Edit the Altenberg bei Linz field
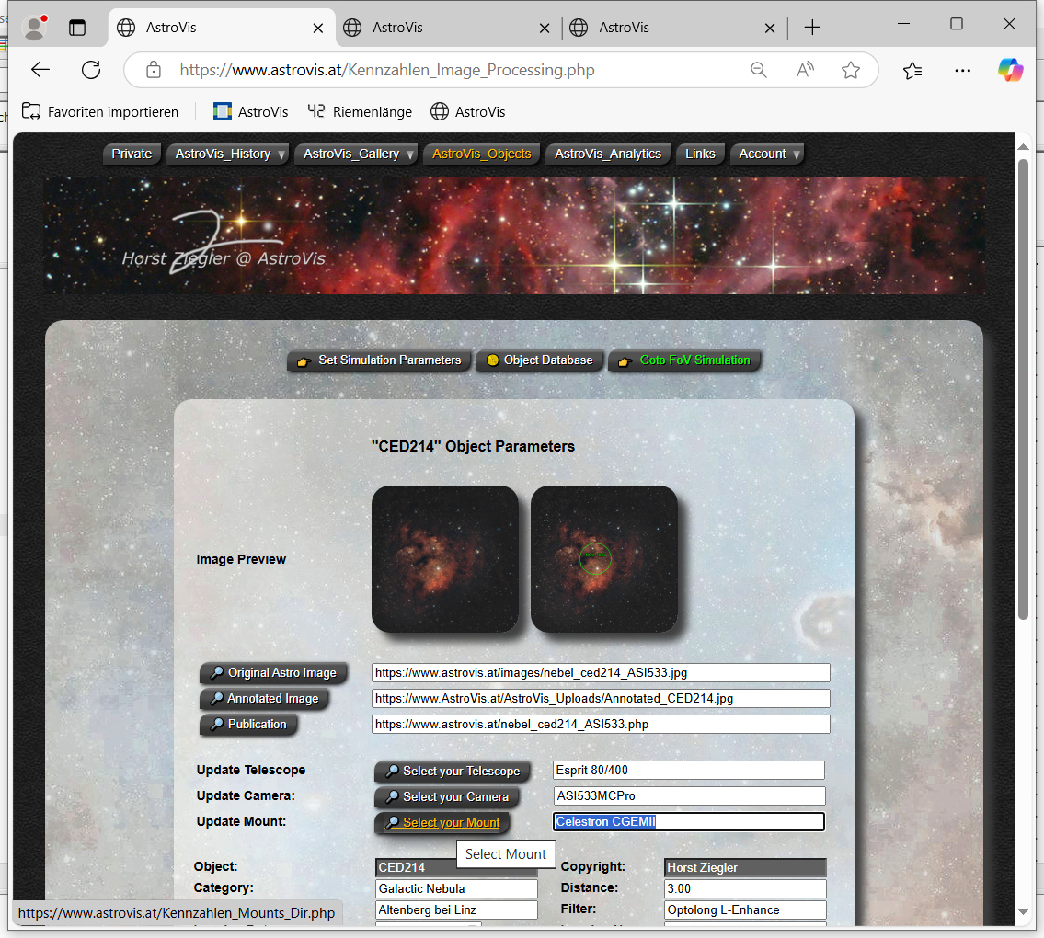 pos(457,910)
